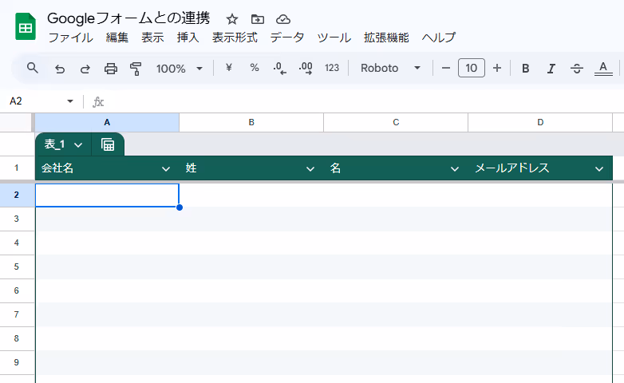The height and width of the screenshot is (383, 624).
Task: Print the spreadsheet
Action: coord(111,69)
